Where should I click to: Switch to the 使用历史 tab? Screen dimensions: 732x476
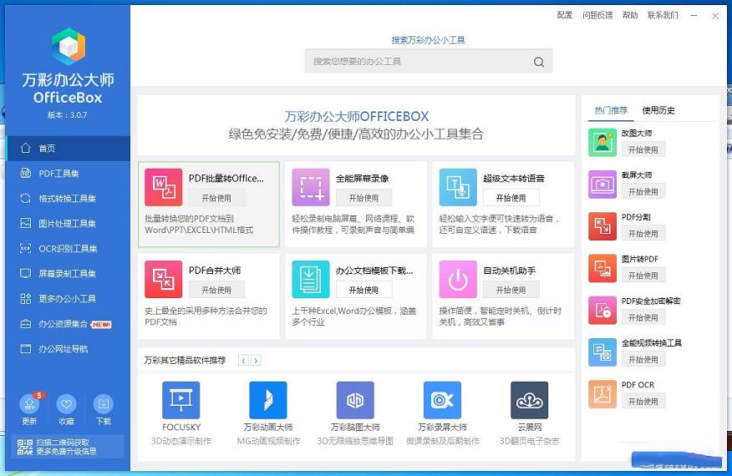coord(658,110)
